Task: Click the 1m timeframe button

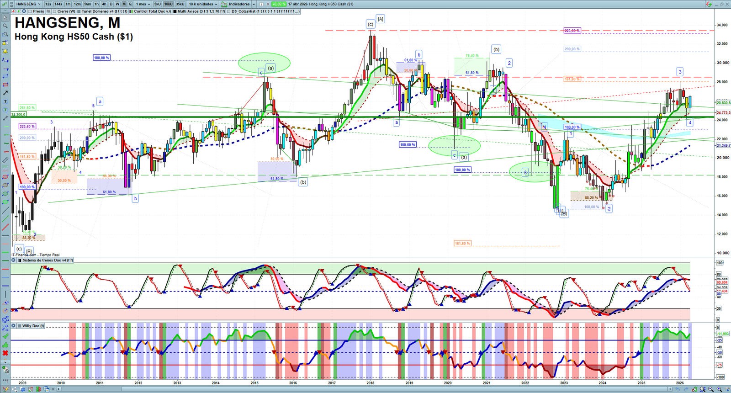Action: [x=68, y=4]
